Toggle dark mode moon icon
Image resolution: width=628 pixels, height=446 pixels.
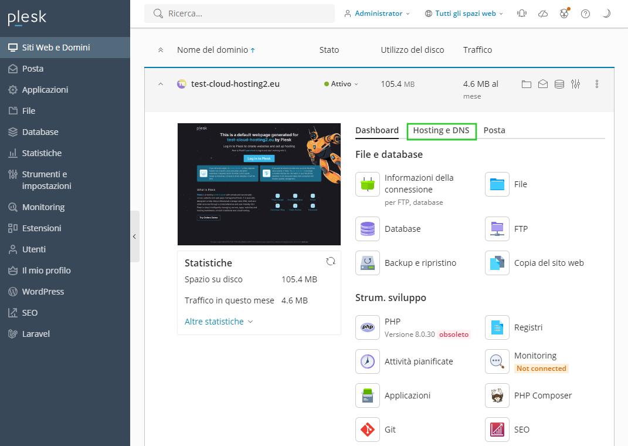[606, 13]
